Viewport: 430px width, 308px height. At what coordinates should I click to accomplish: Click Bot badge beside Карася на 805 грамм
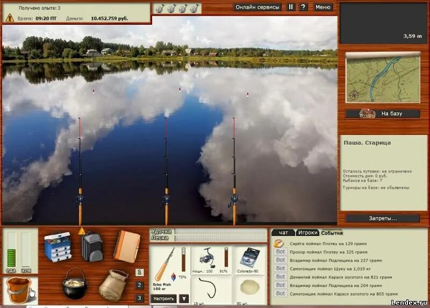pos(280,293)
